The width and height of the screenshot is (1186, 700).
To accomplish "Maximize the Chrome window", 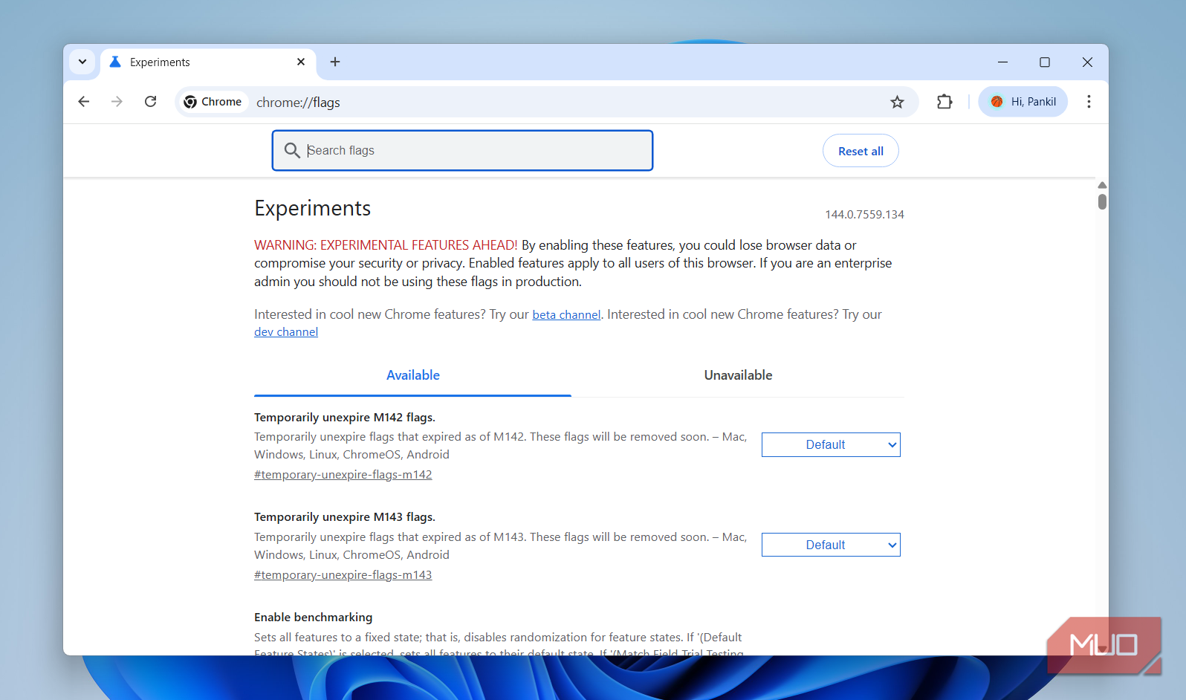I will (x=1045, y=62).
